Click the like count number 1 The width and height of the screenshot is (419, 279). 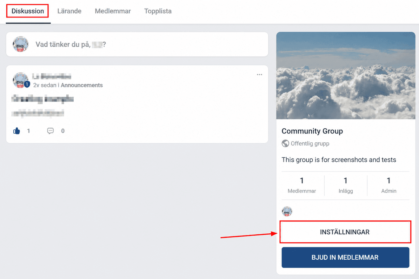pyautogui.click(x=29, y=131)
